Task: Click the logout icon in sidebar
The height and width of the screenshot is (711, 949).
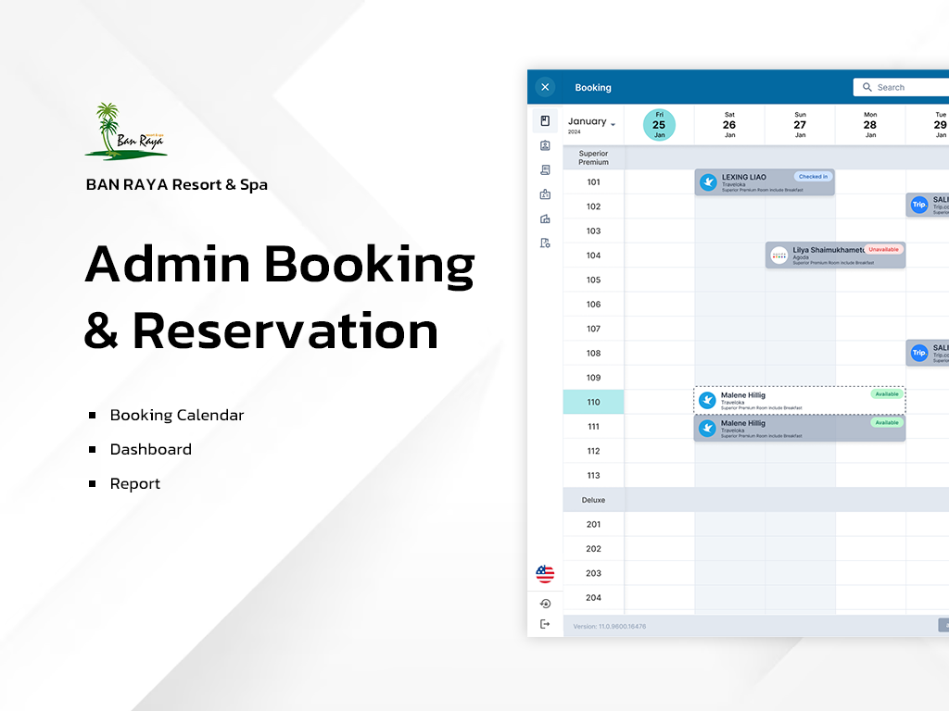Action: coord(545,624)
